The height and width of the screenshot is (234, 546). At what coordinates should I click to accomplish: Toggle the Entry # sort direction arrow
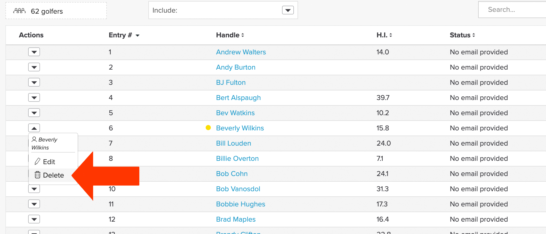[138, 36]
